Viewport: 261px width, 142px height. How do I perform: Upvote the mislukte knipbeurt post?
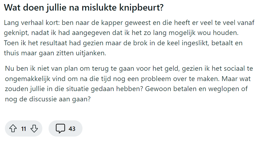coord(13,129)
